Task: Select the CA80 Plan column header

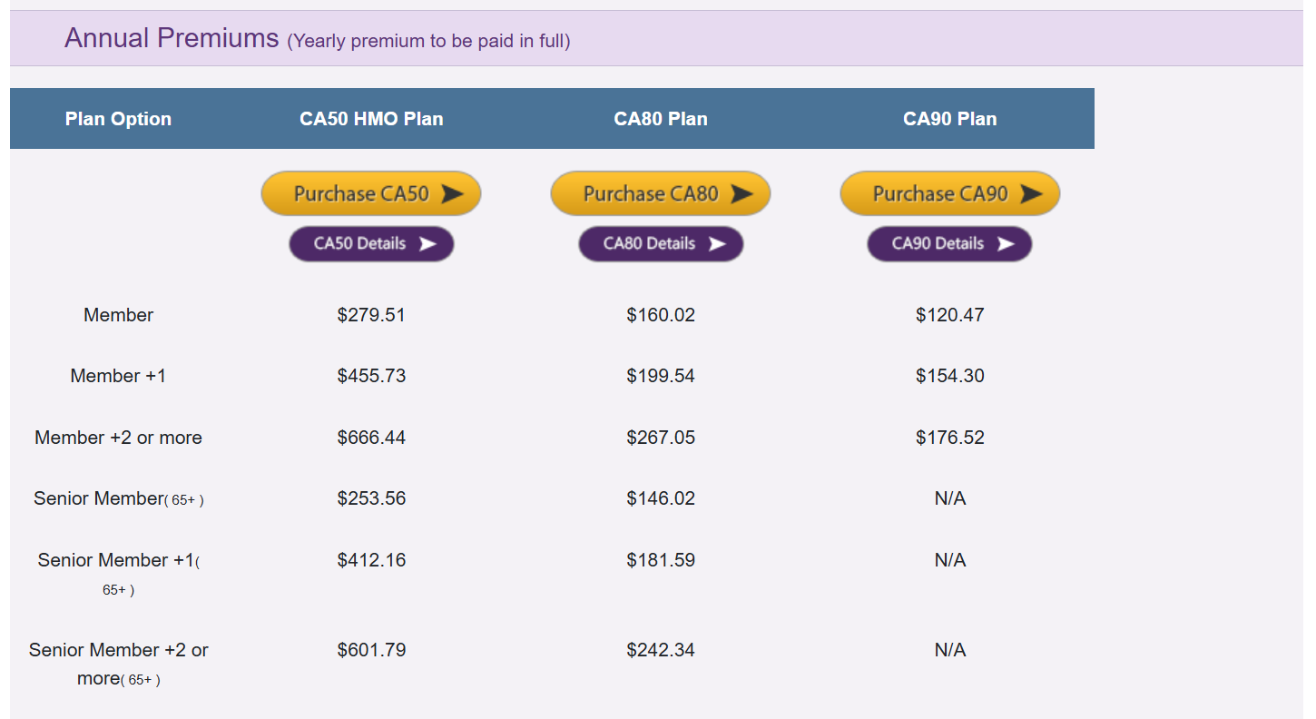Action: click(661, 119)
